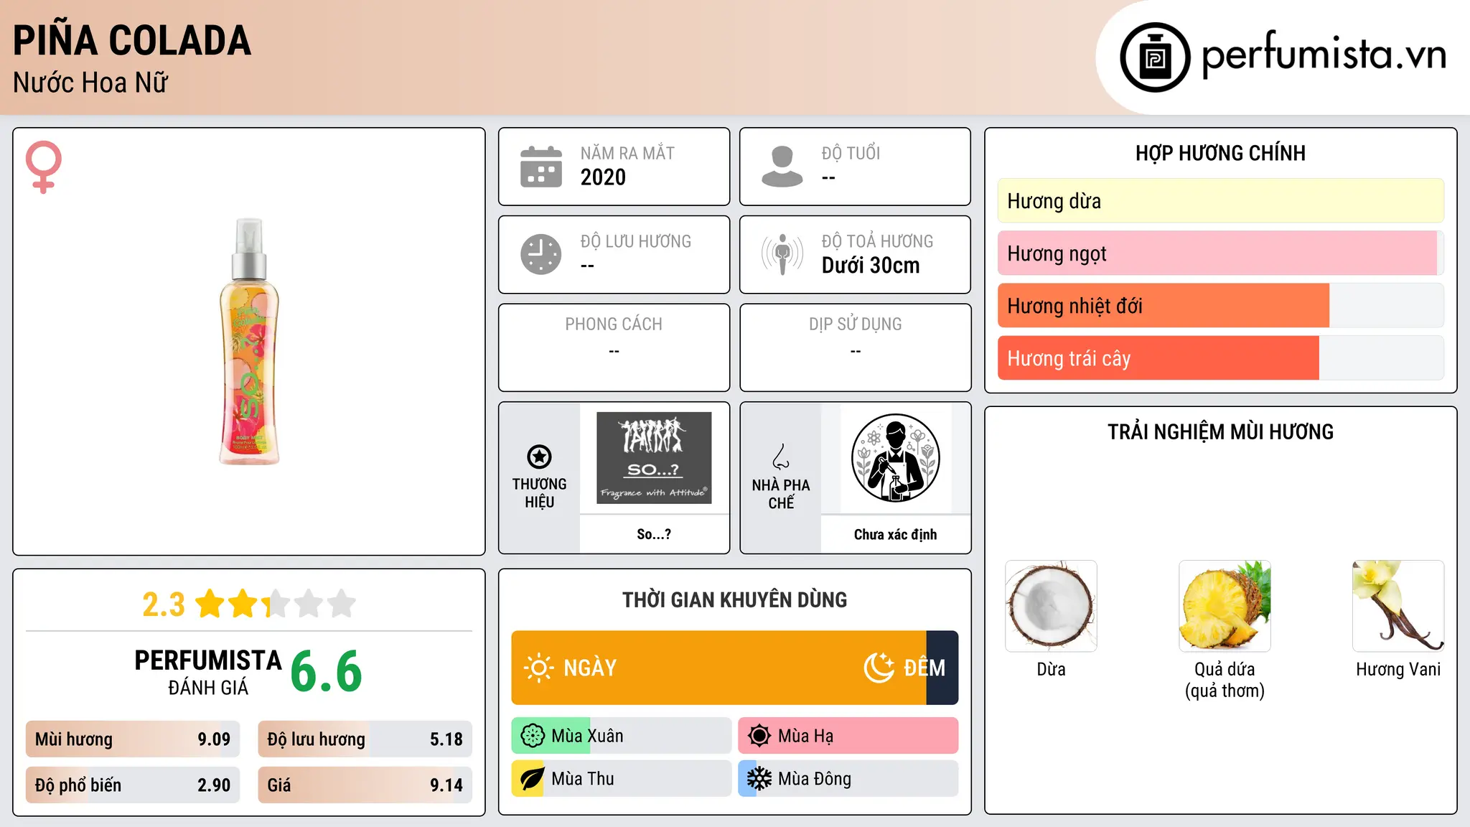Click the calendar icon beside Năm ra mắt
Image resolution: width=1470 pixels, height=827 pixels.
pyautogui.click(x=541, y=167)
